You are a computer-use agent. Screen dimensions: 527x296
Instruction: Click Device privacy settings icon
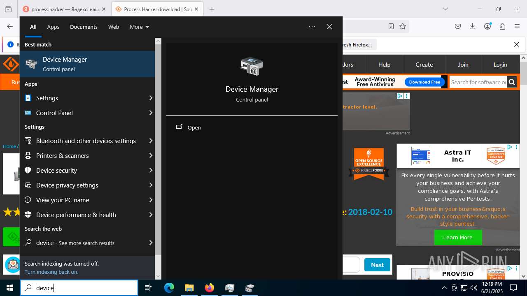coord(28,185)
